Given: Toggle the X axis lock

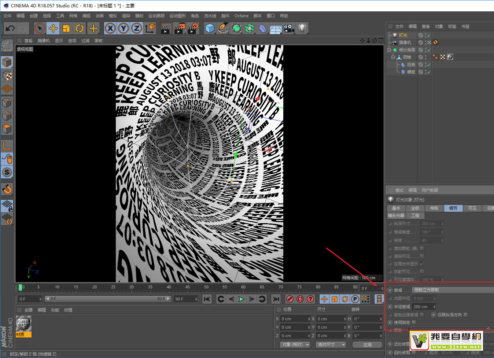Looking at the screenshot, I should (x=110, y=28).
